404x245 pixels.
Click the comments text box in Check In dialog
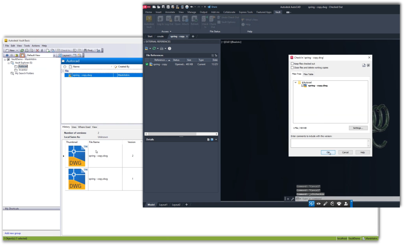coord(330,143)
